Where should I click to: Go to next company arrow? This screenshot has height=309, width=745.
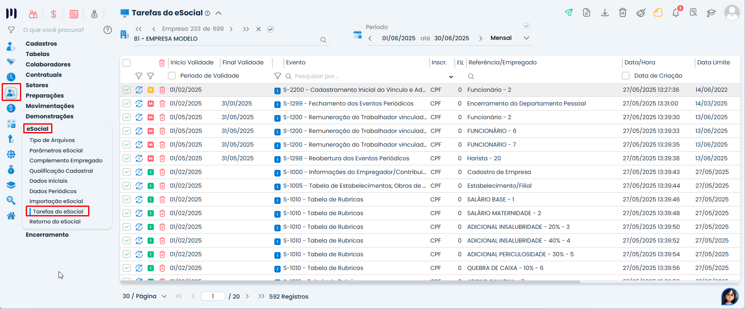pos(231,29)
